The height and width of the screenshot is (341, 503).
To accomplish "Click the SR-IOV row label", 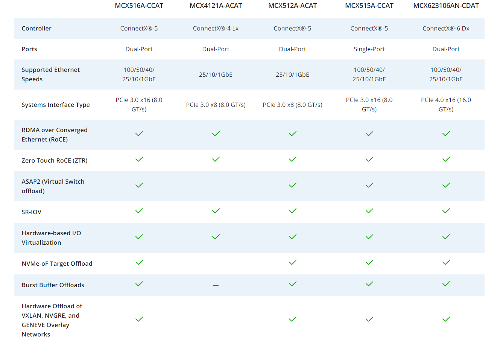I will click(x=32, y=212).
